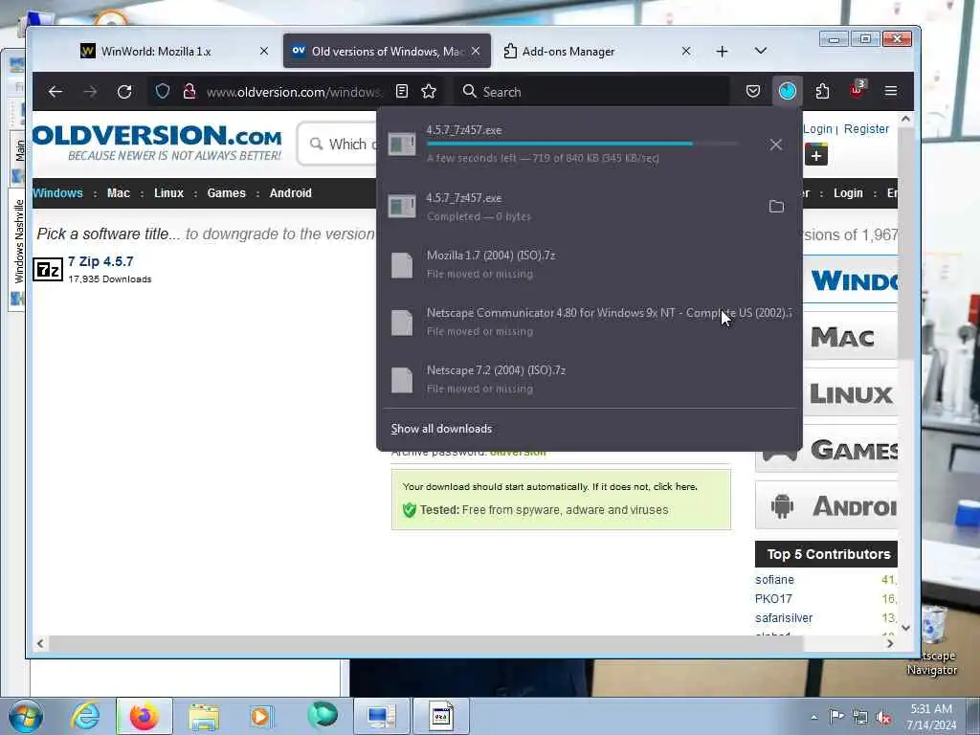Click the OLDVERSION.COM logo
980x735 pixels.
point(157,143)
